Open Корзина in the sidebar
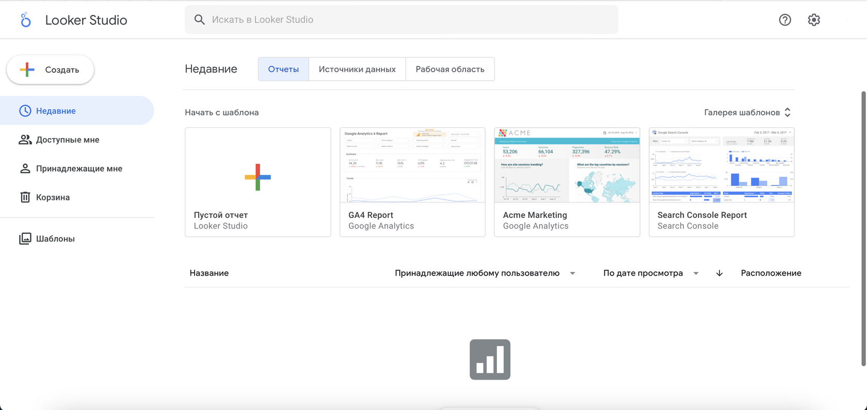This screenshot has height=410, width=867. tap(77, 197)
